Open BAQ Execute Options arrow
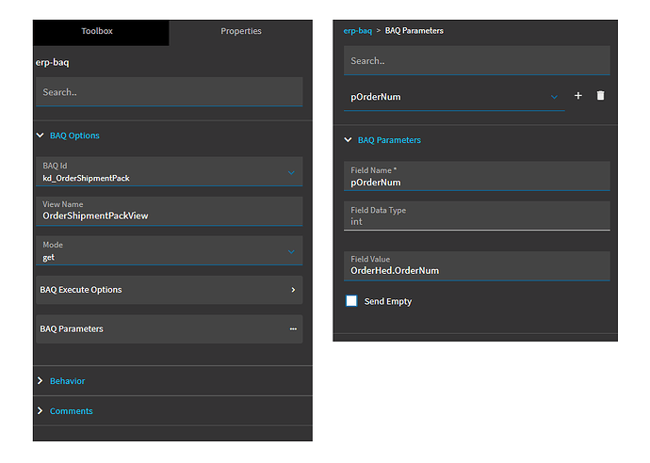 pos(293,290)
